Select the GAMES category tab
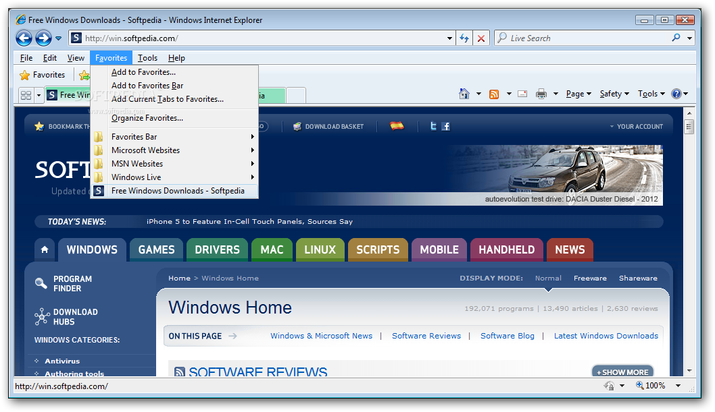Viewport: 715px width, 412px height. pos(156,249)
